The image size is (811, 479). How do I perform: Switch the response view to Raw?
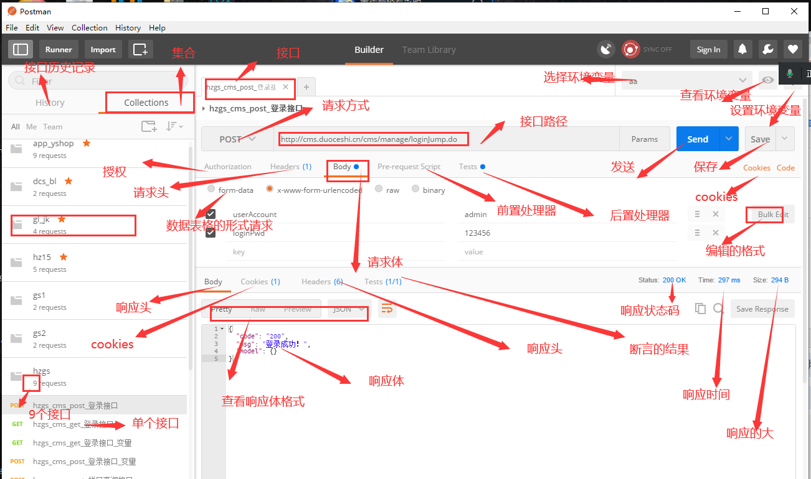[258, 309]
